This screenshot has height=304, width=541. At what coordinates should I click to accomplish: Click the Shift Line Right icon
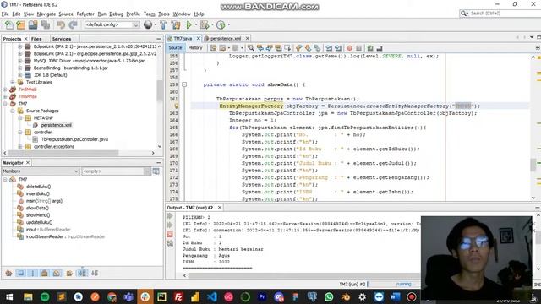click(x=338, y=48)
